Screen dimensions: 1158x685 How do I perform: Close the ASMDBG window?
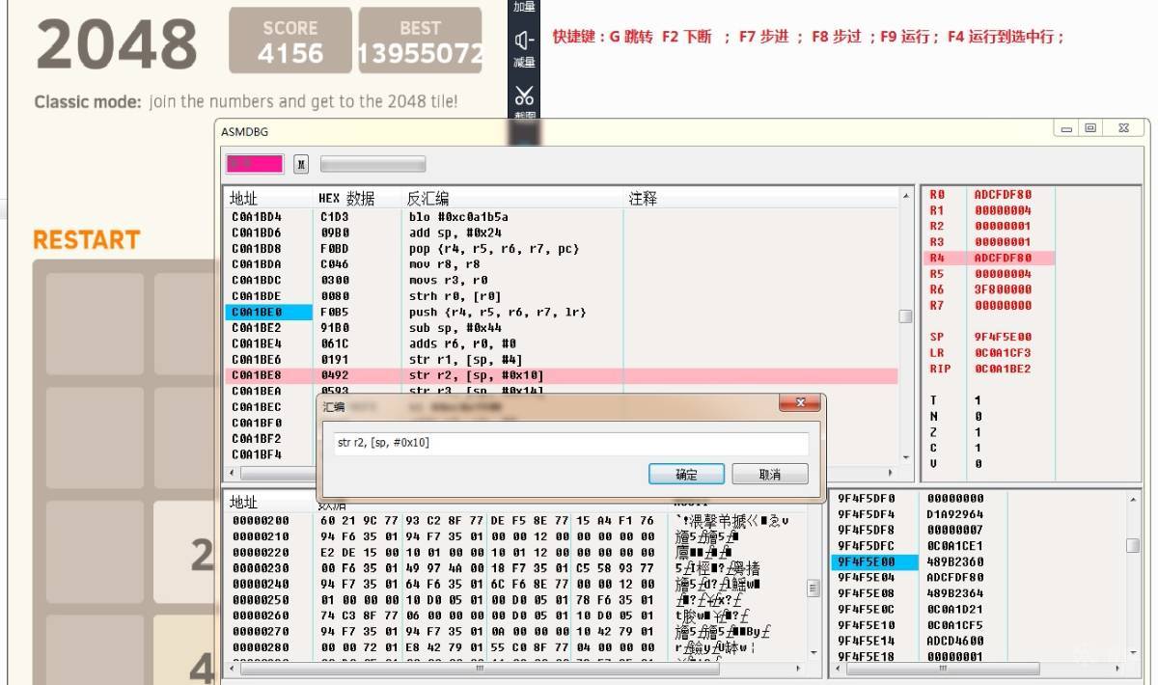pos(1123,128)
